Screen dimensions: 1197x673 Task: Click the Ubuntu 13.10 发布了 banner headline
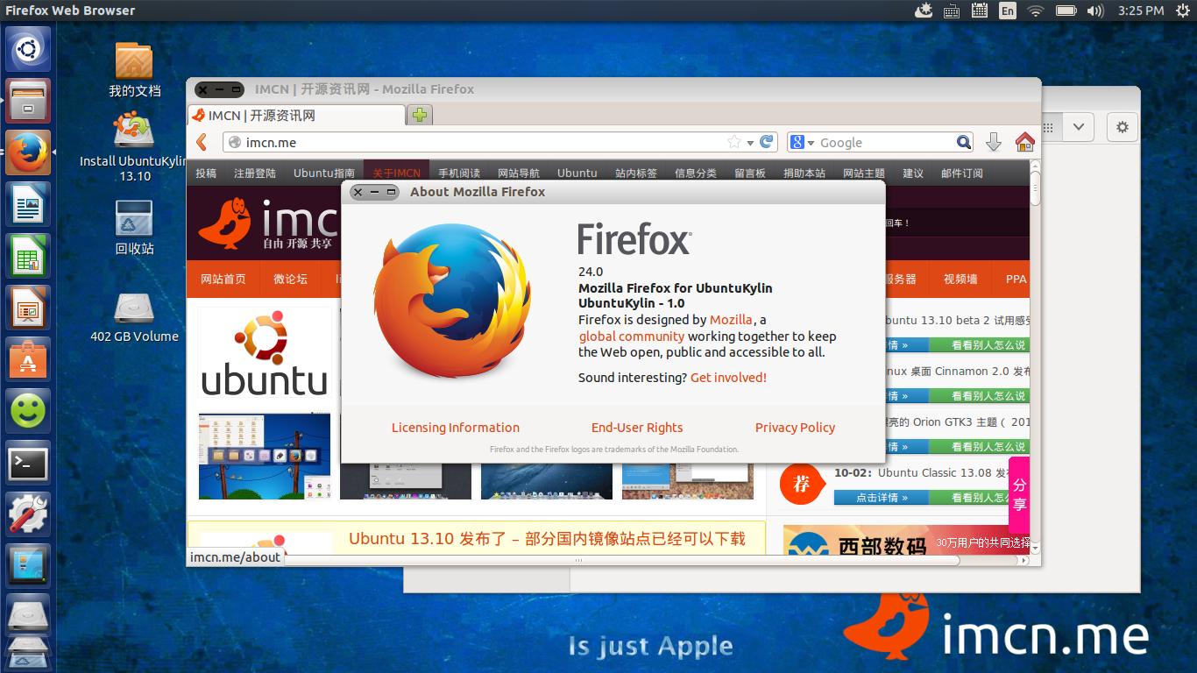pyautogui.click(x=547, y=539)
